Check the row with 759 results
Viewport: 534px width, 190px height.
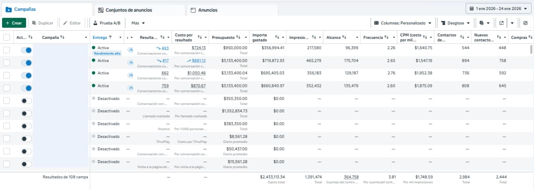click(x=7, y=88)
